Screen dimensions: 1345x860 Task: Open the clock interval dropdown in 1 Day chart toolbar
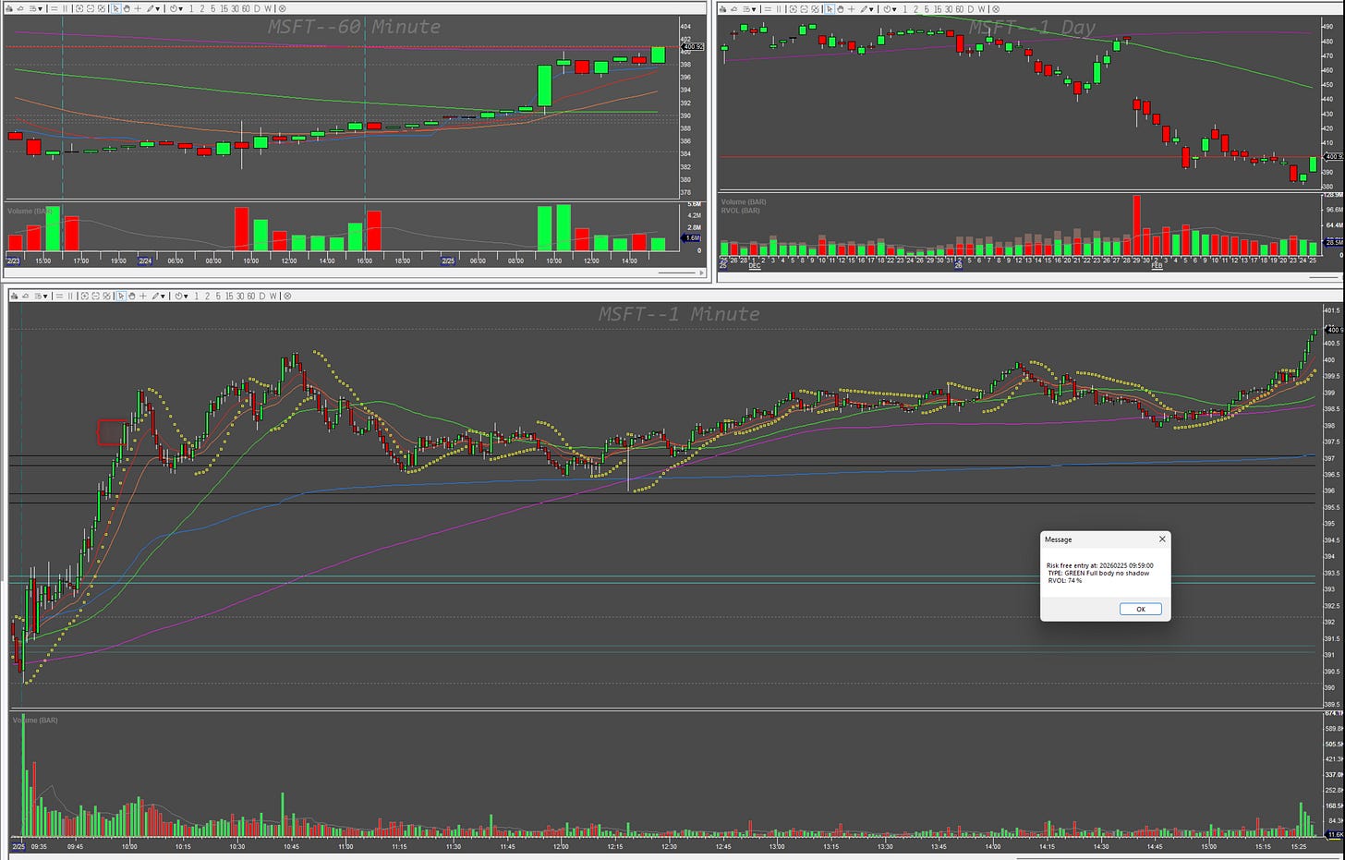890,8
